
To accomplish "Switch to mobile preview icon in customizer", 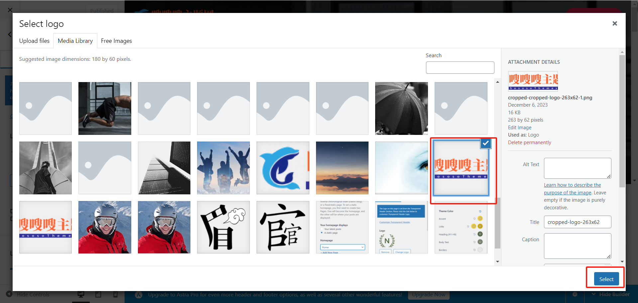I will click(x=115, y=294).
